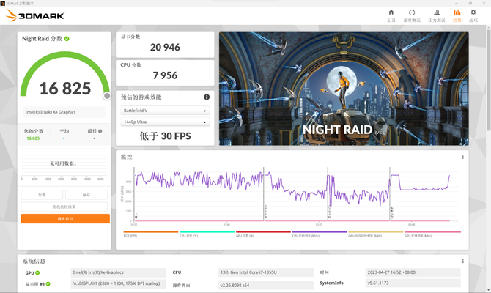This screenshot has height=293, width=491.
Task: Click the 13th Gen Intel Core i7-1355U field
Action: pos(265,272)
